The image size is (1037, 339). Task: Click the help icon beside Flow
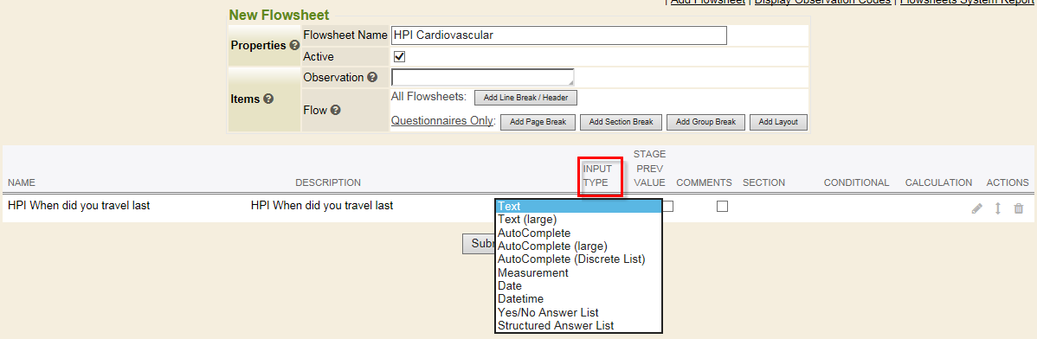335,111
